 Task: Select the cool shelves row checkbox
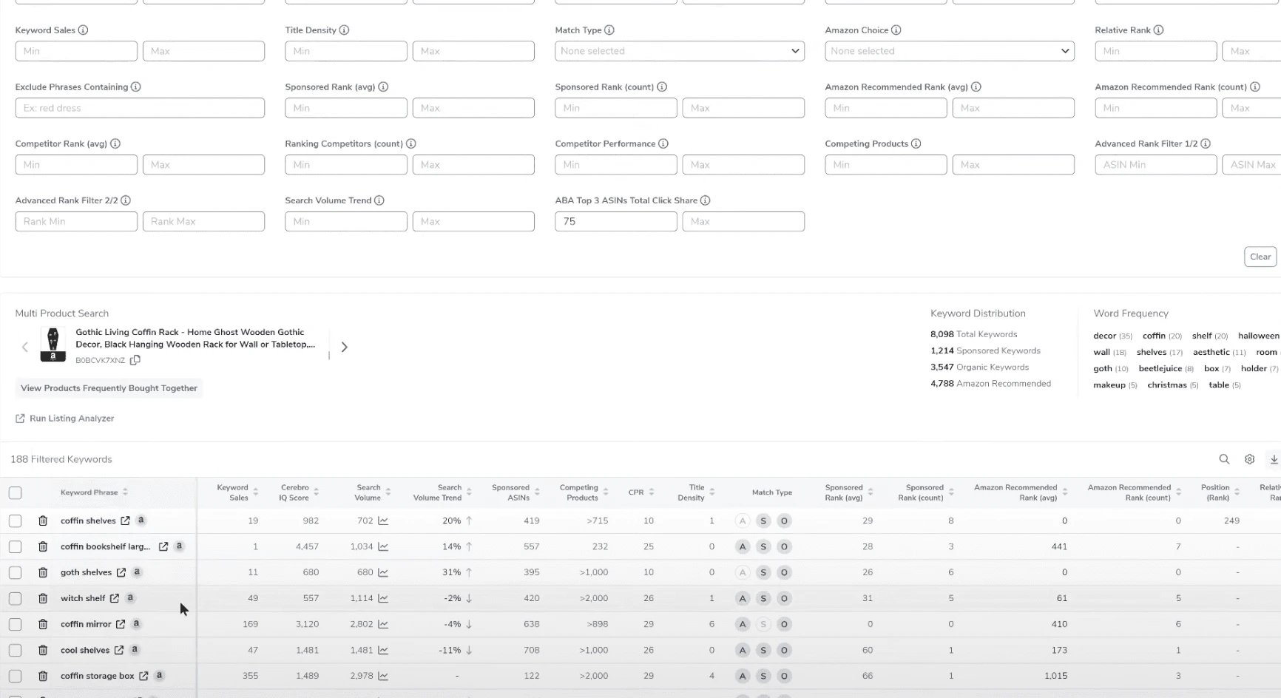pyautogui.click(x=15, y=650)
